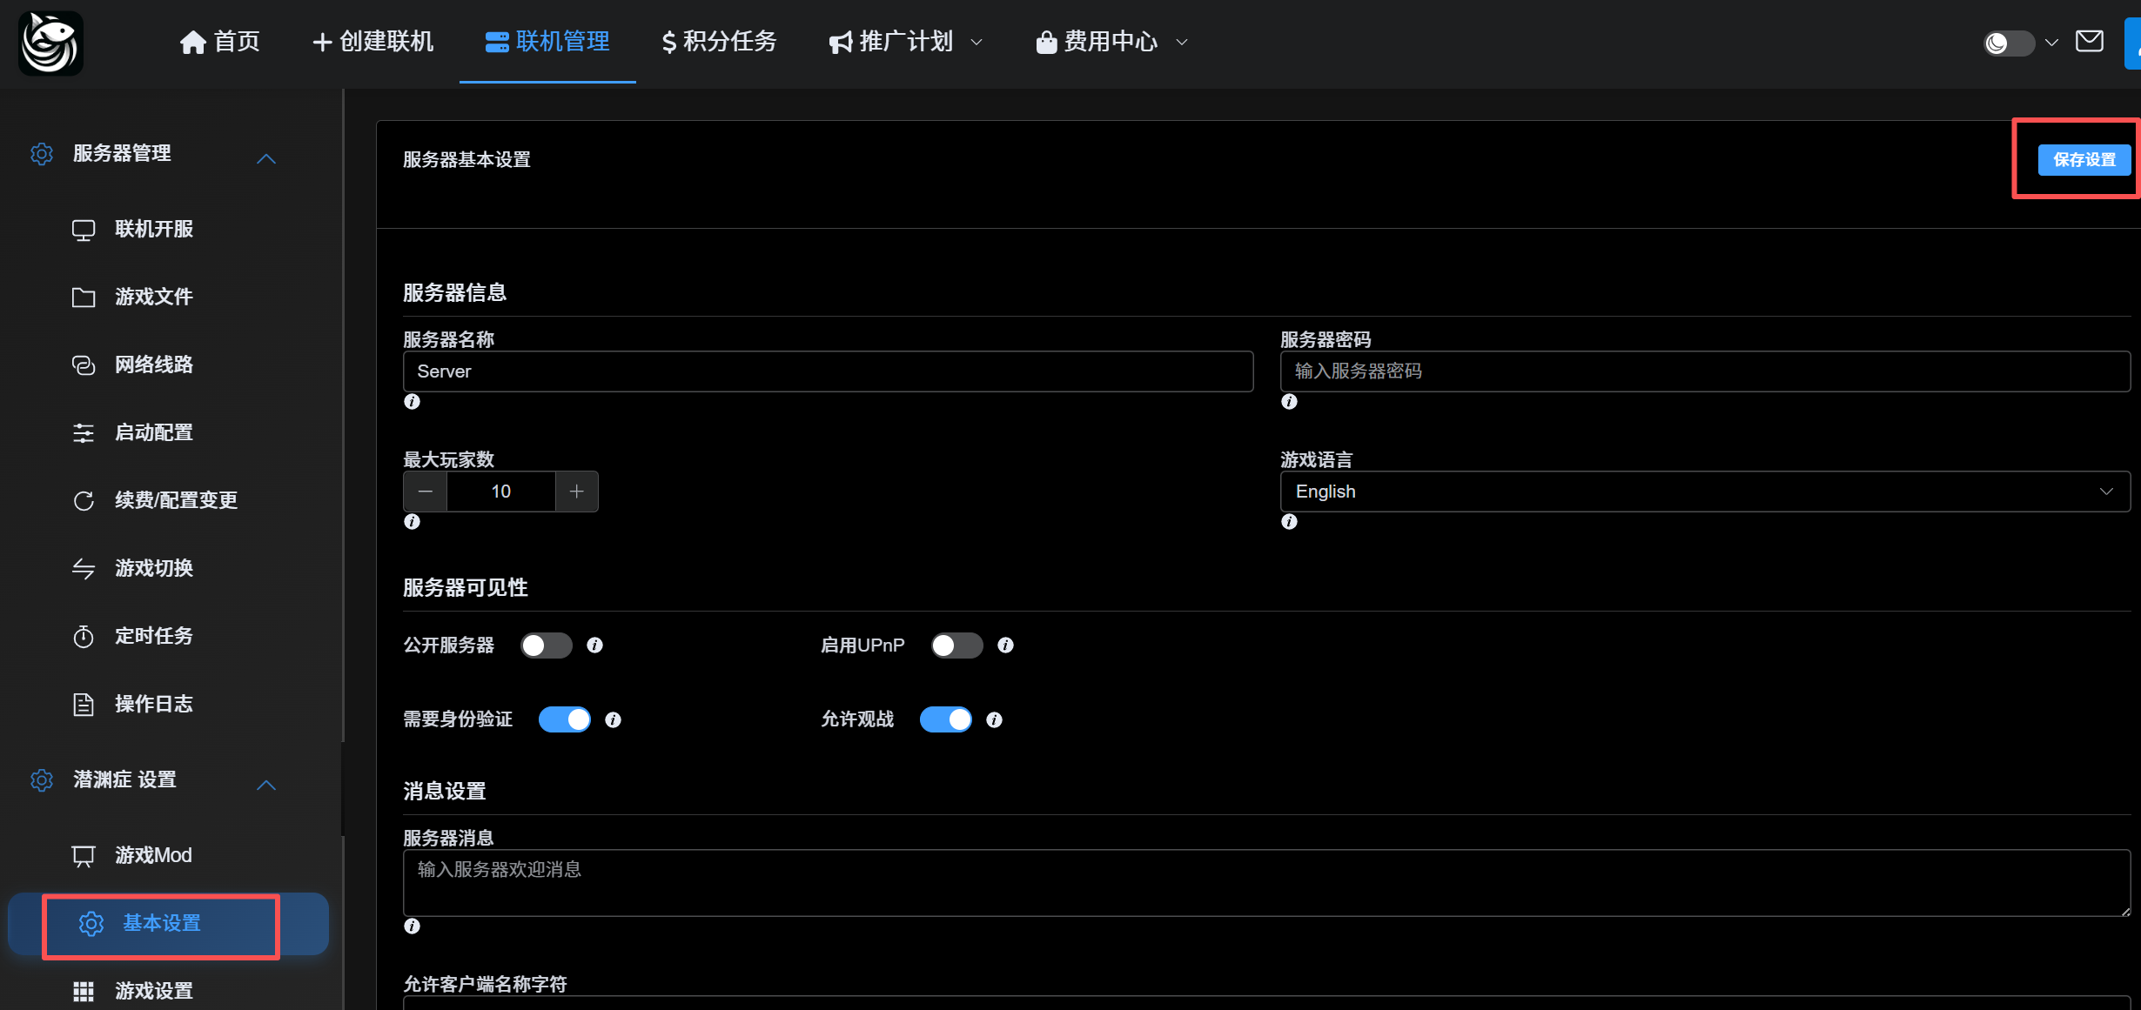Viewport: 2141px width, 1010px height.
Task: Click the fish logo icon
Action: point(50,43)
